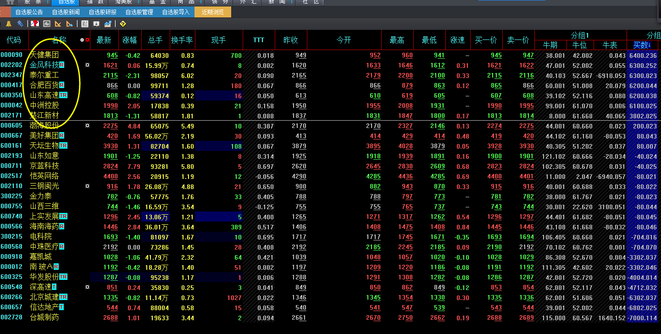Screen dimensions: 661x334
Task: Open the chart icon with red question mark
Action: pyautogui.click(x=35, y=24)
